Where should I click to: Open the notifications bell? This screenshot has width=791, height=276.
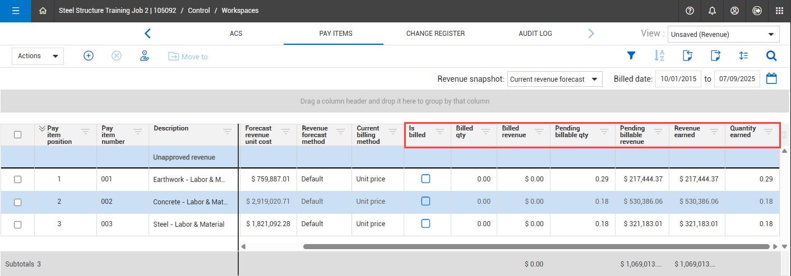(712, 11)
